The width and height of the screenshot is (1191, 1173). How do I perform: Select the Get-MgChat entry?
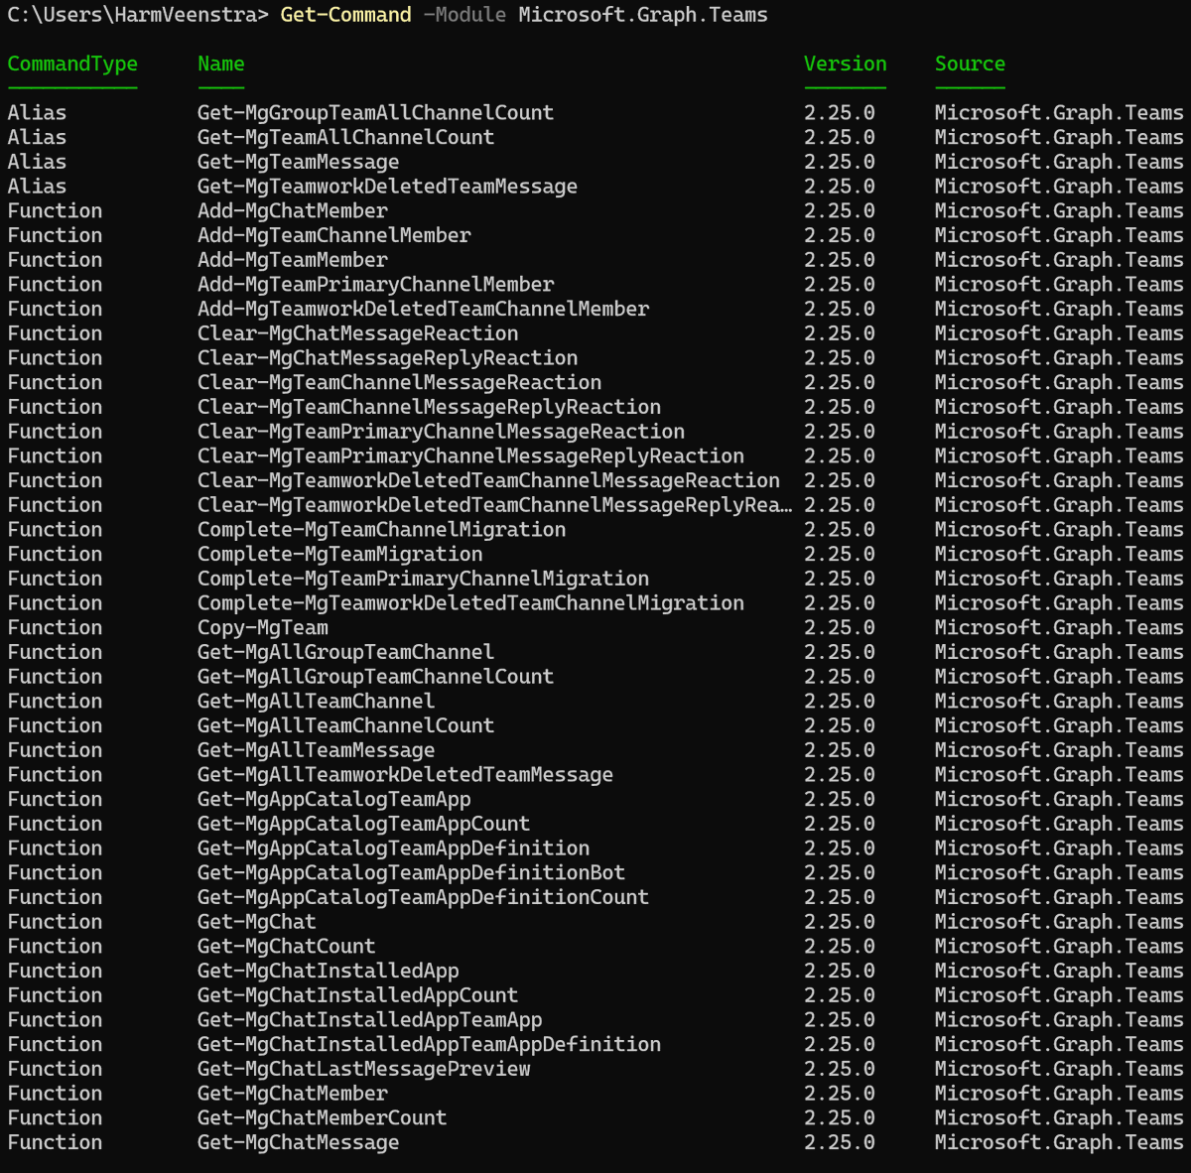(x=257, y=922)
